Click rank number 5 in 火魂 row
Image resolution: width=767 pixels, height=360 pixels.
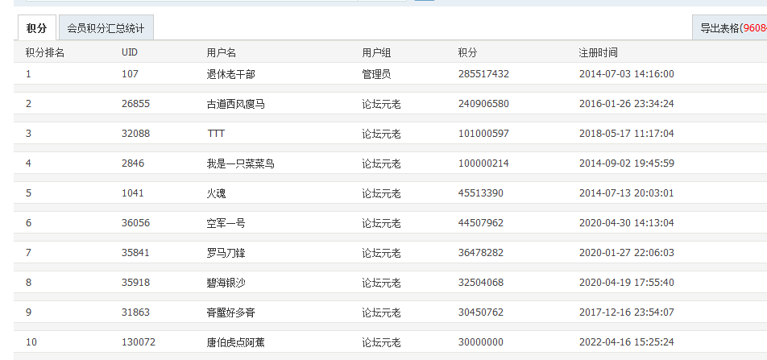click(x=28, y=193)
